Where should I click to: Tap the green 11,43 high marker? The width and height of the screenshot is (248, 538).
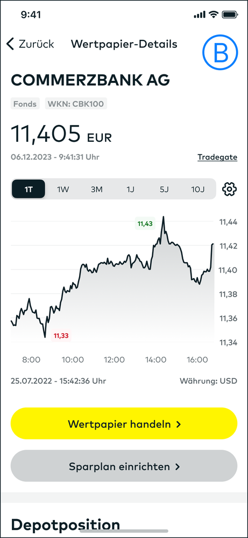[145, 224]
